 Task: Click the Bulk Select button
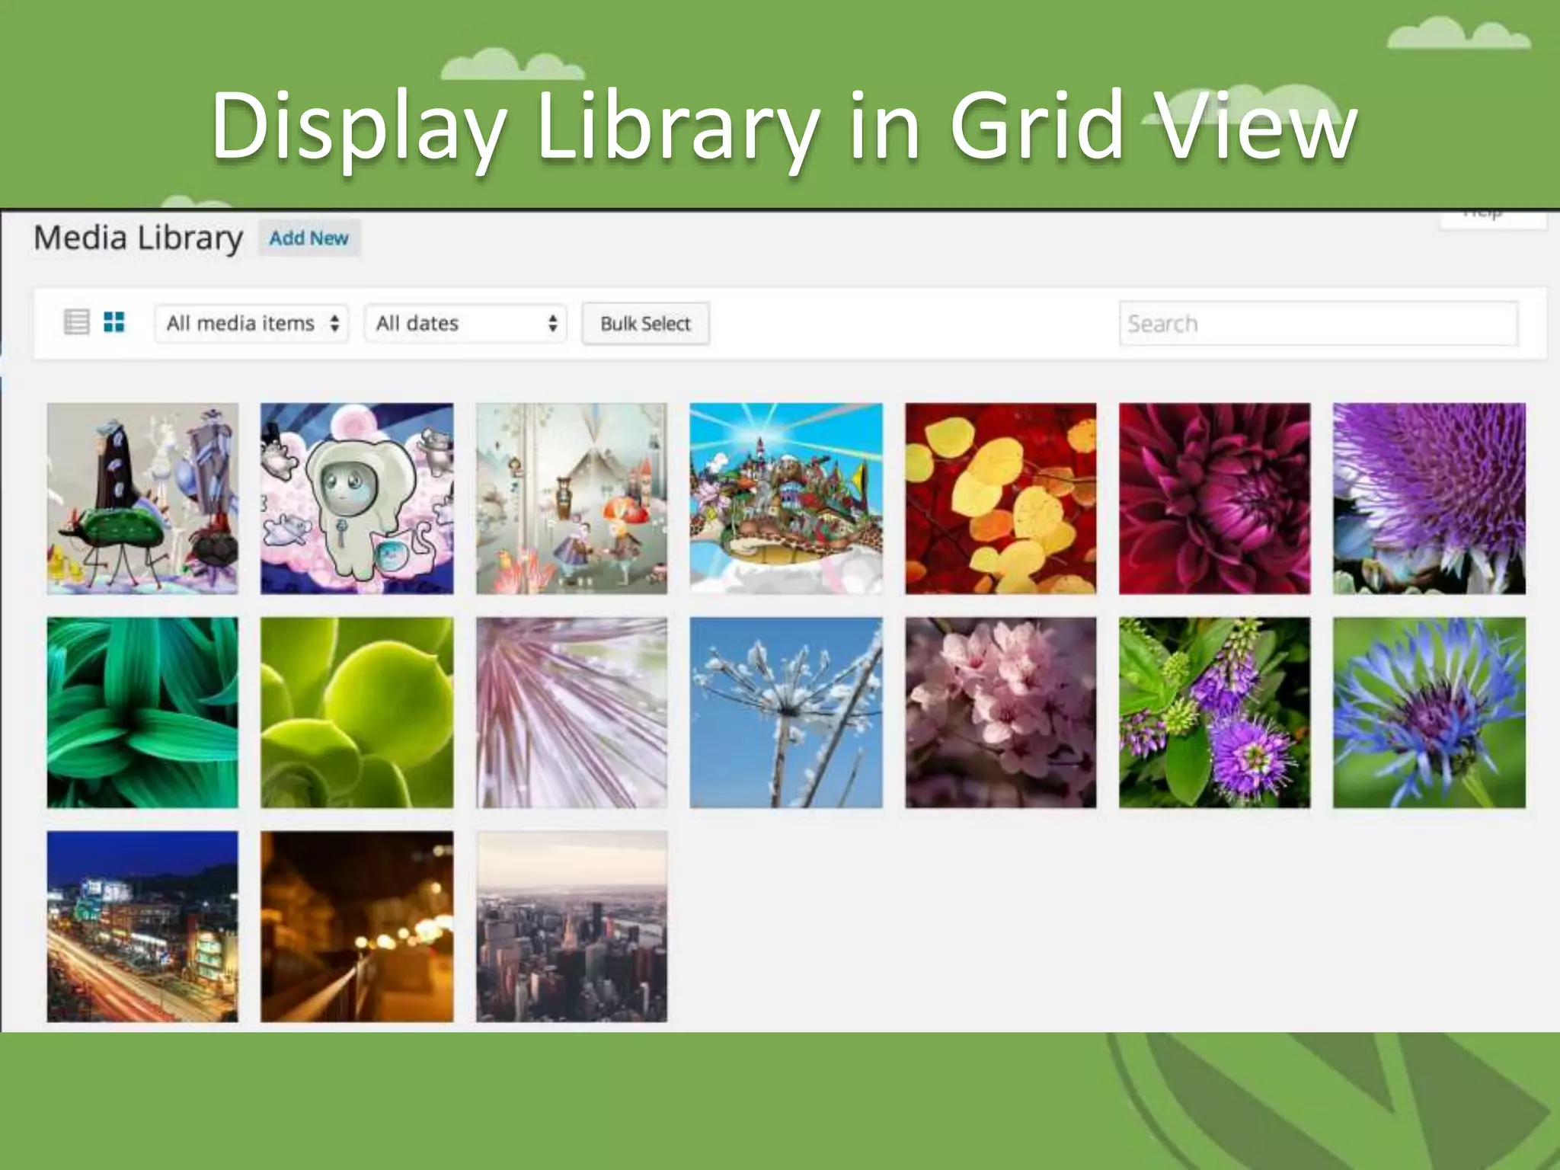coord(645,324)
